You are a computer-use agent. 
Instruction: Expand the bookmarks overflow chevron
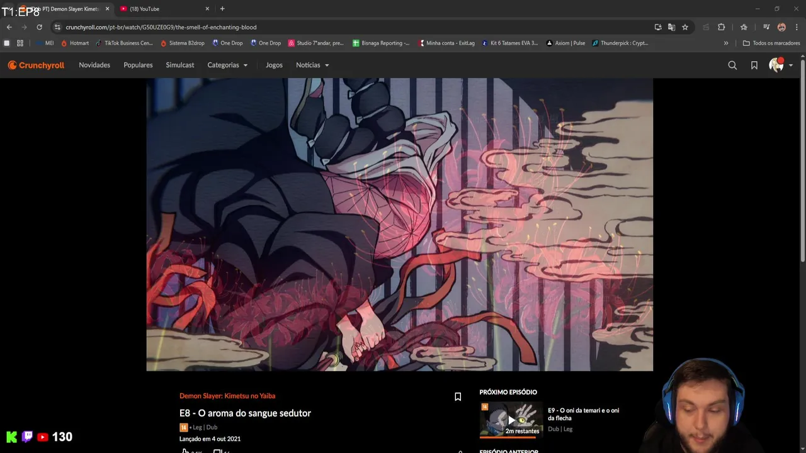726,43
